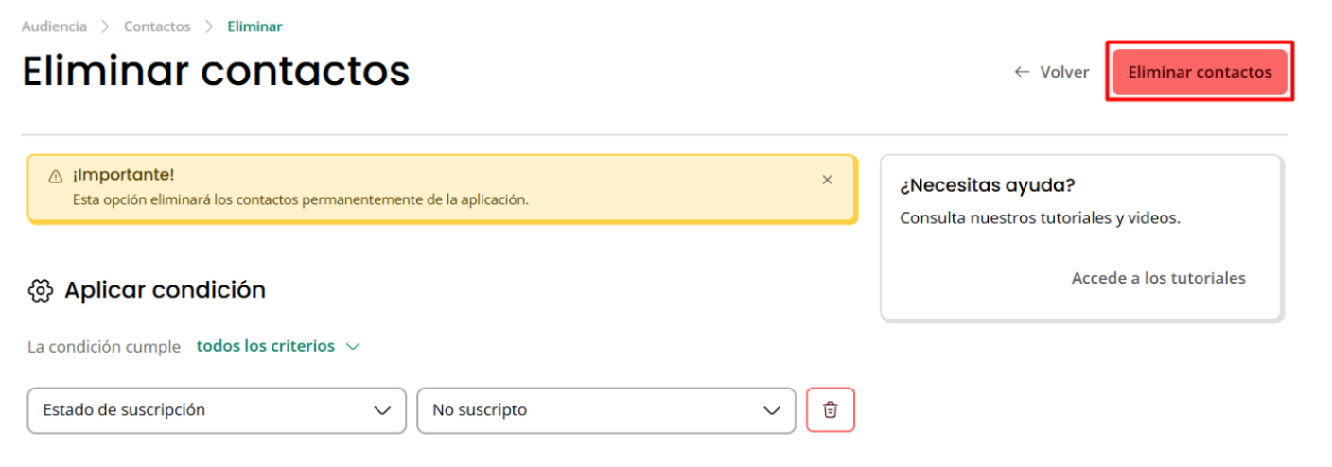Image resolution: width=1332 pixels, height=467 pixels.
Task: Click the gear icon beside Aplicar condición
Action: pyautogui.click(x=41, y=290)
